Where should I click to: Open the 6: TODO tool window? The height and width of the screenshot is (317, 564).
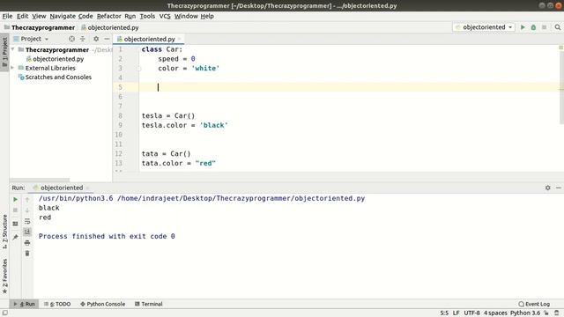pyautogui.click(x=57, y=304)
